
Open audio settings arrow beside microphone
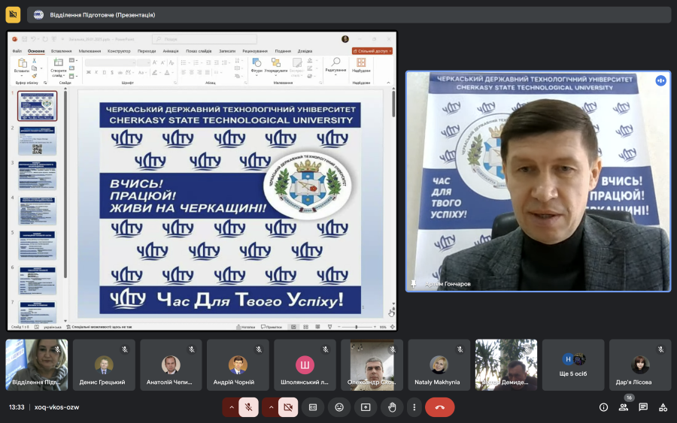[x=231, y=407]
